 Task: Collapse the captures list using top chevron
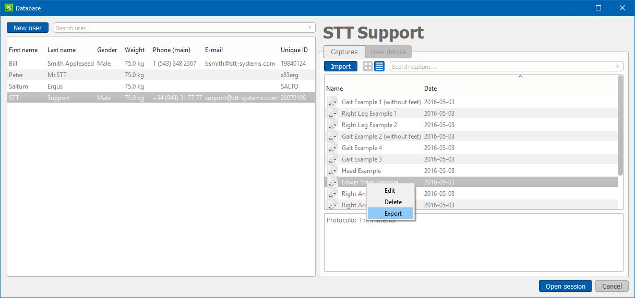tap(520, 77)
